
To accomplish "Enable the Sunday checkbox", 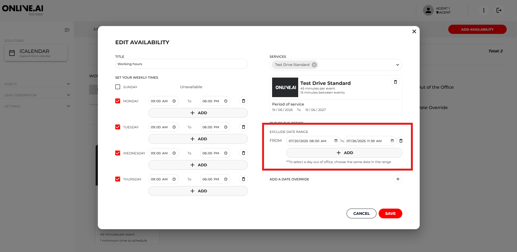I will pos(118,87).
